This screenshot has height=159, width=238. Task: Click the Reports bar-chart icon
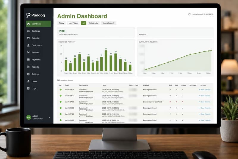(x=28, y=67)
